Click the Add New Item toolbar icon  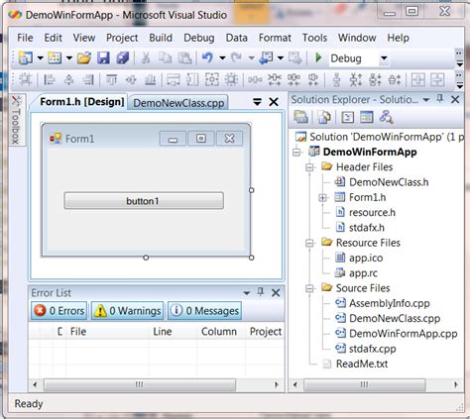pos(55,58)
